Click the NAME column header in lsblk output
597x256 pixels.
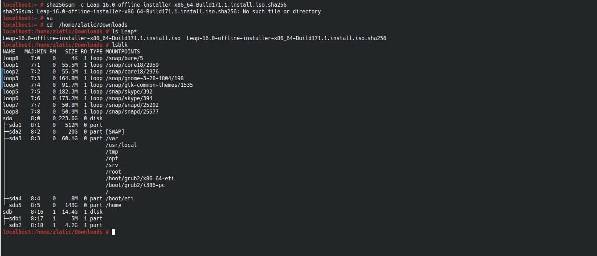(x=9, y=52)
